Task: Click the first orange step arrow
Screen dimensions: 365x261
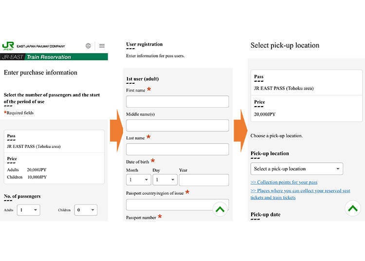Action: pos(116,130)
